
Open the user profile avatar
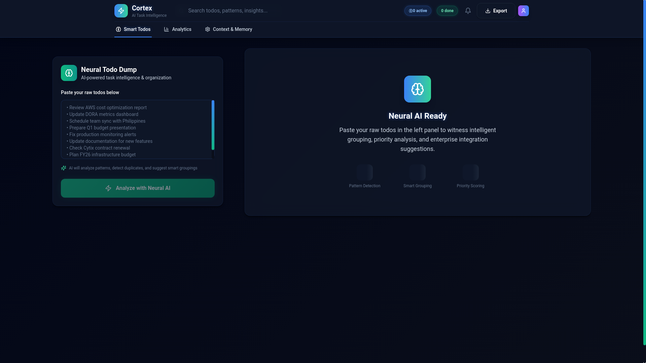point(524,11)
